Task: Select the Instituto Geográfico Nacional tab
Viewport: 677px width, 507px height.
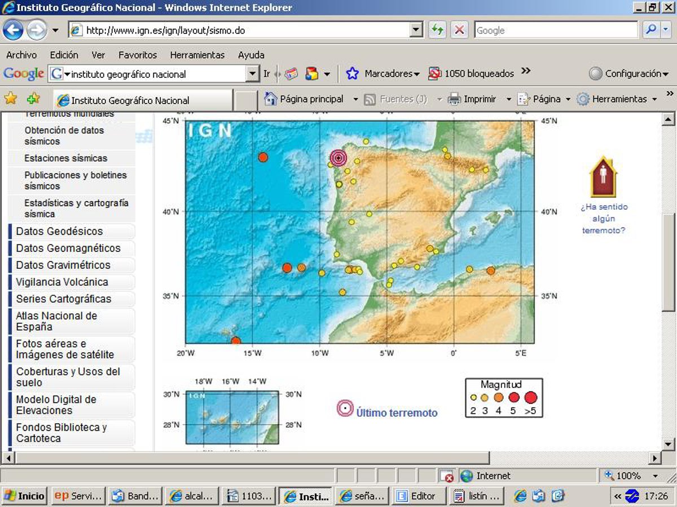Action: tap(130, 100)
